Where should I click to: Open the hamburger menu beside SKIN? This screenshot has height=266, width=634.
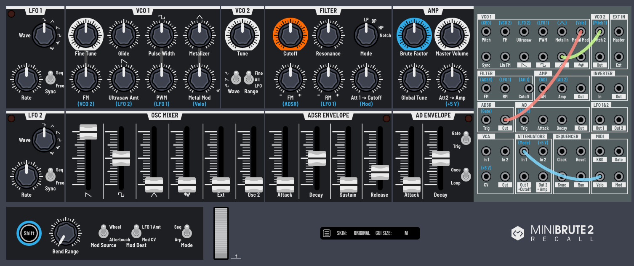coord(327,233)
